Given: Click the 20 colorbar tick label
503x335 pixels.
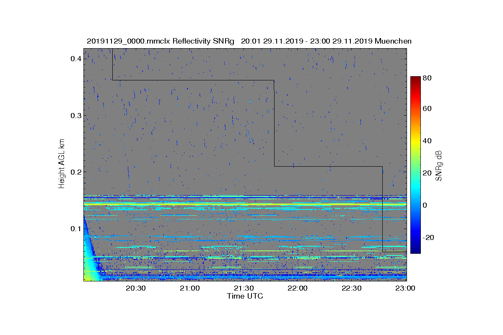Looking at the screenshot, I should click(427, 173).
